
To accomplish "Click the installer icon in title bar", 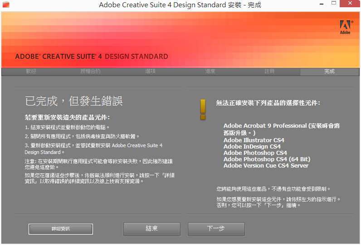I will point(6,5).
